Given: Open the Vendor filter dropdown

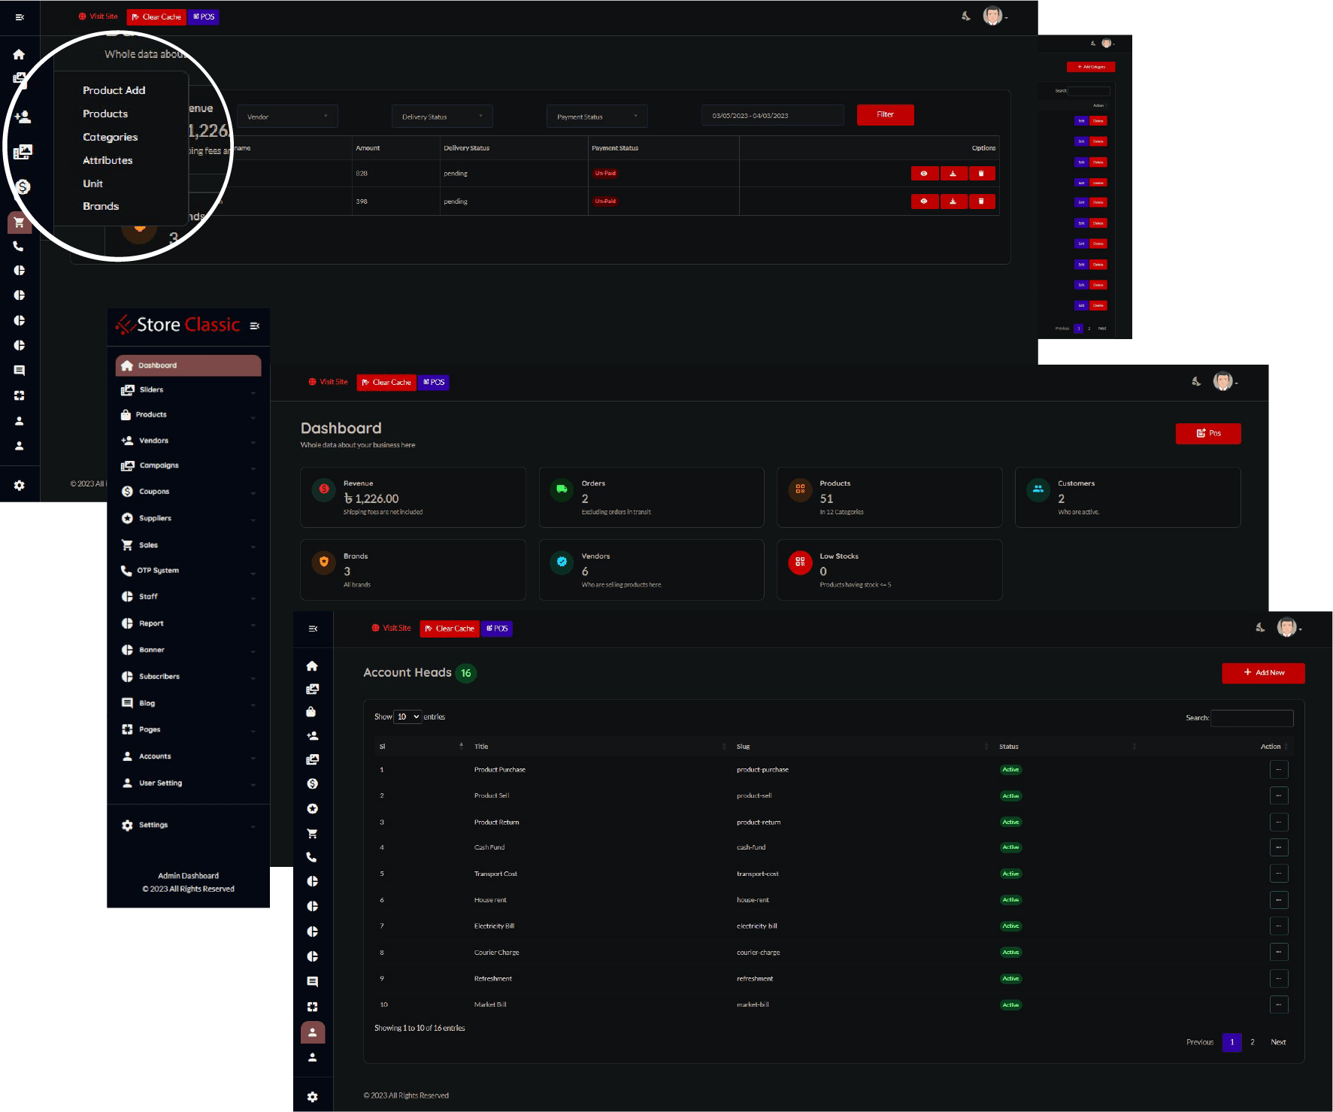Looking at the screenshot, I should (x=287, y=117).
